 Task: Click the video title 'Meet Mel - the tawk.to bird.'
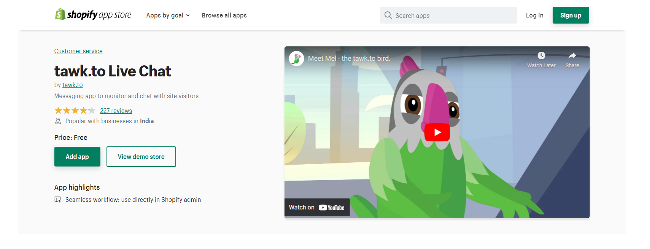[x=349, y=59]
